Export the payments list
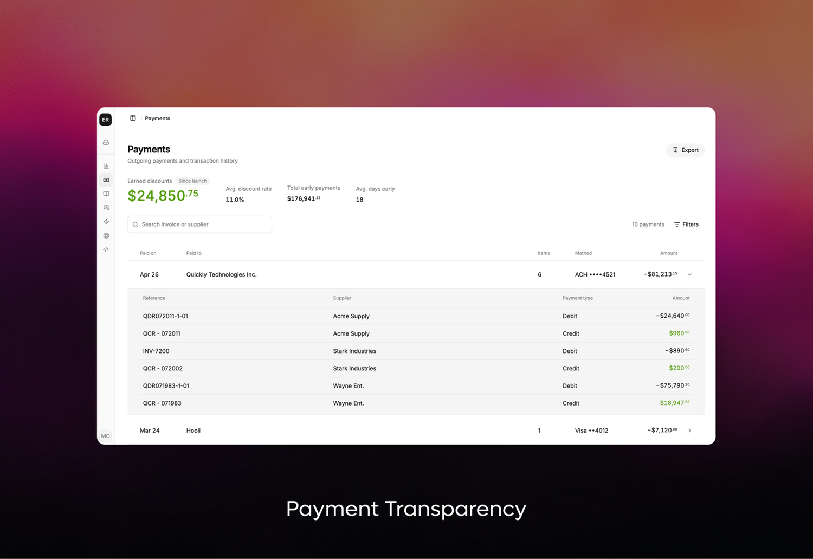 (x=685, y=150)
